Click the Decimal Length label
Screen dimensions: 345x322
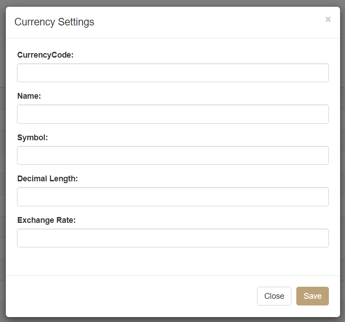pyautogui.click(x=47, y=179)
